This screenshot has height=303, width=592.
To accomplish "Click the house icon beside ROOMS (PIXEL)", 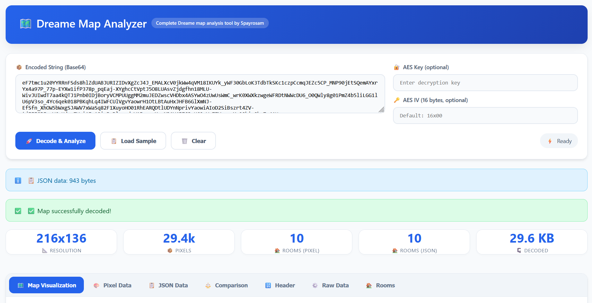I will pos(277,250).
